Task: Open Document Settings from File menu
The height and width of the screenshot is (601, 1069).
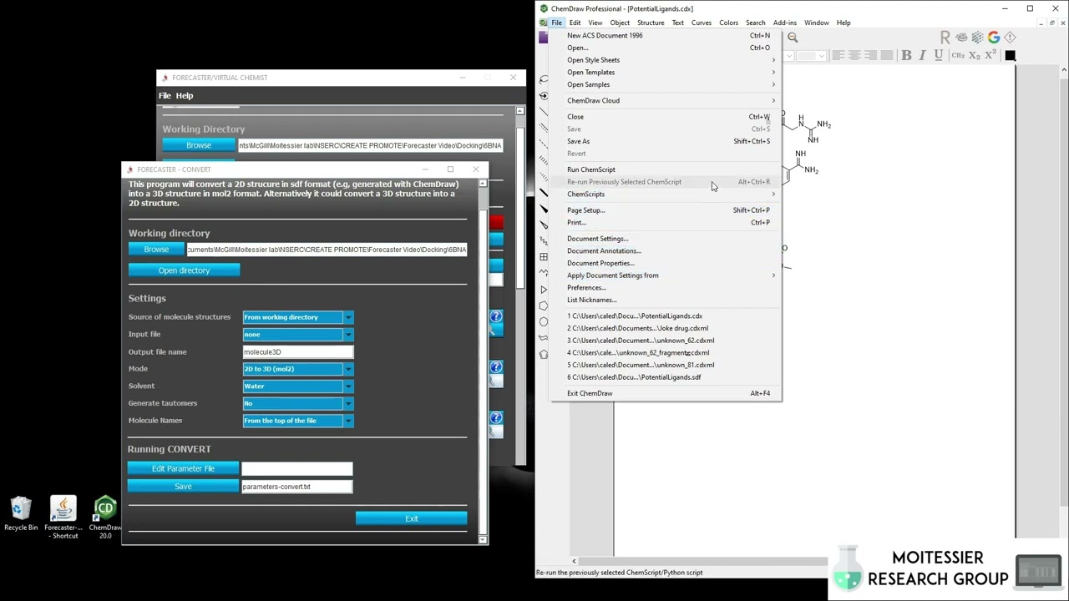Action: click(666, 239)
